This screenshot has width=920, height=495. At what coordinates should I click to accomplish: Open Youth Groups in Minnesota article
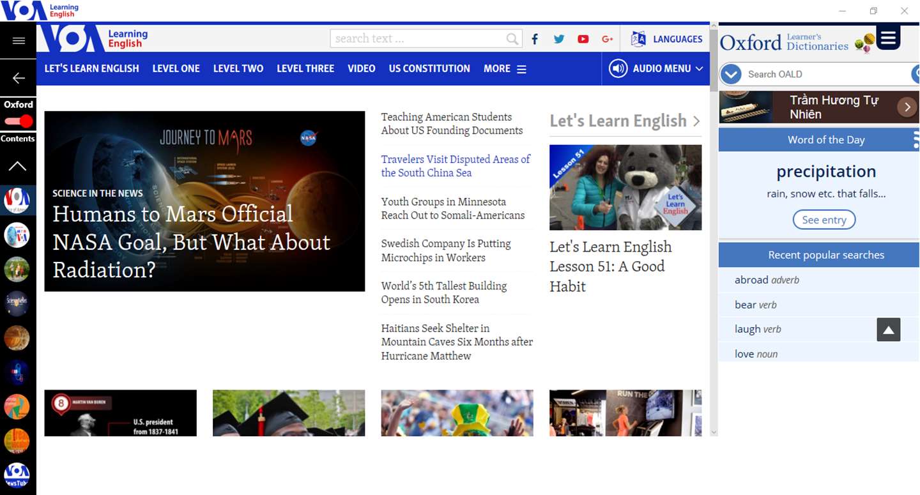pos(452,208)
